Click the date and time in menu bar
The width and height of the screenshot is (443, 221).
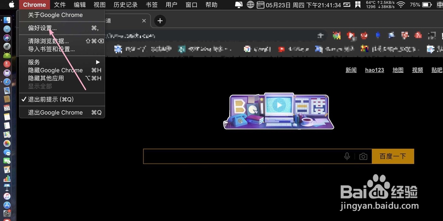point(303,4)
